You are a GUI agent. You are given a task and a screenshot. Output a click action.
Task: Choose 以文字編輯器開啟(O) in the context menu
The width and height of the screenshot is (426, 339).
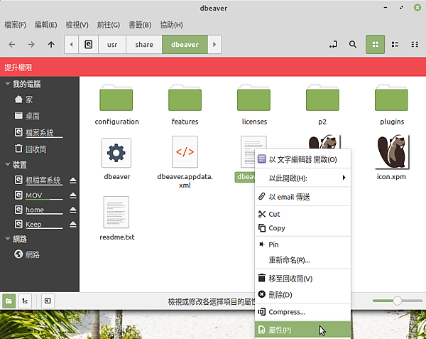303,159
